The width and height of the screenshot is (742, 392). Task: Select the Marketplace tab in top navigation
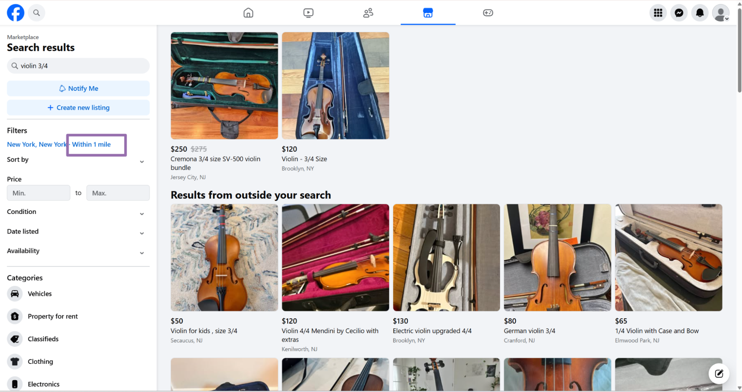click(428, 13)
